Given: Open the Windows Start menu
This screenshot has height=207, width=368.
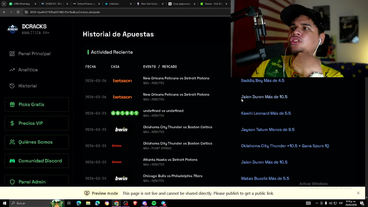Looking at the screenshot, I should [4, 203].
